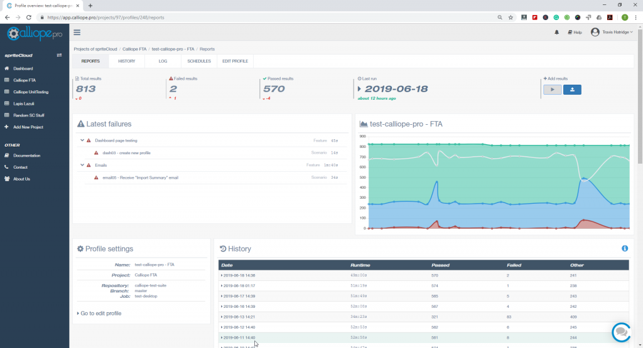Click the notifications bell icon
Viewport: 643px width, 348px height.
[556, 33]
